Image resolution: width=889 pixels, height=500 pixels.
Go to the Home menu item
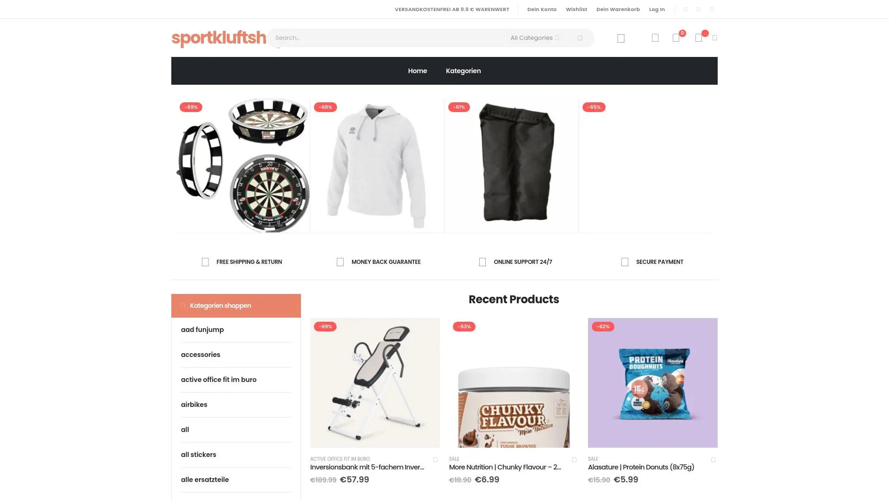tap(417, 71)
